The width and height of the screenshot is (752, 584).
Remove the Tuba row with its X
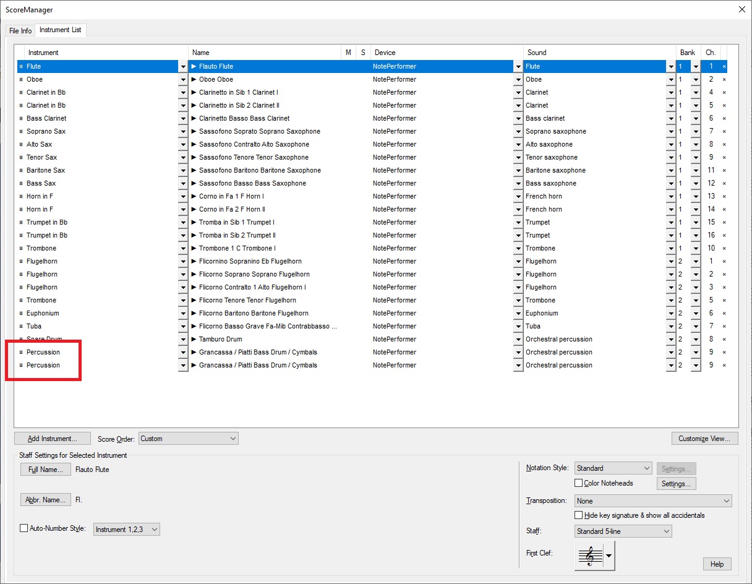(x=724, y=326)
